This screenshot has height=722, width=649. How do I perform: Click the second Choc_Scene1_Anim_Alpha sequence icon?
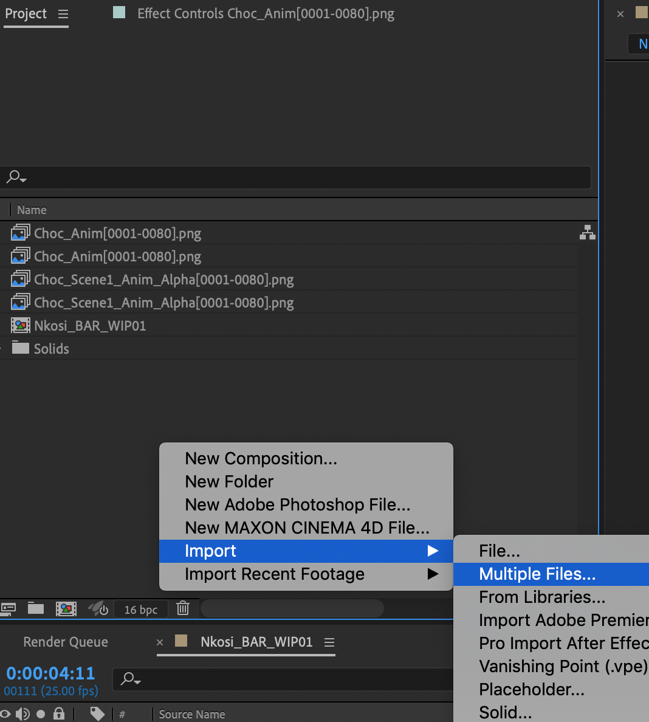tap(20, 302)
